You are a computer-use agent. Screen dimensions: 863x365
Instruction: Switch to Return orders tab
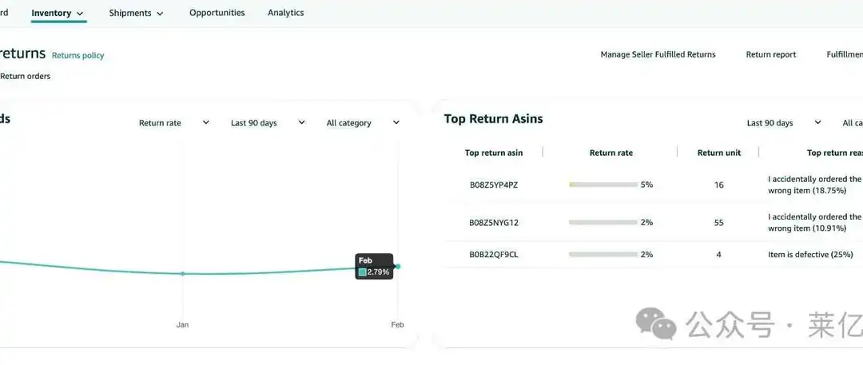[x=26, y=76]
